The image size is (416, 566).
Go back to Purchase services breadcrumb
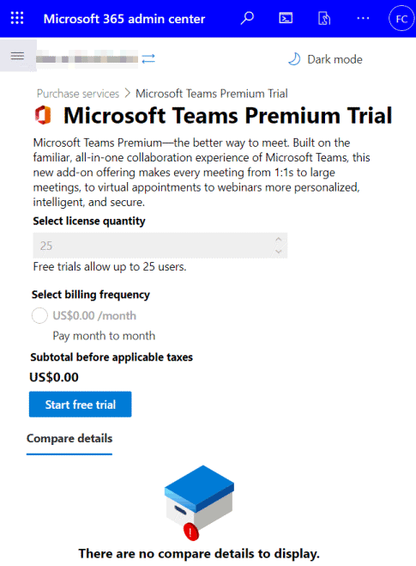78,94
